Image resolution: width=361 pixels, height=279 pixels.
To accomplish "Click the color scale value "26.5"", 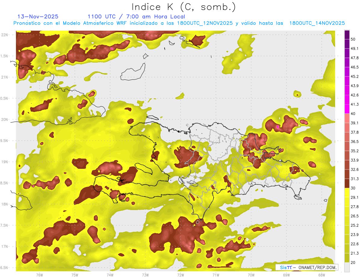I will (354, 216).
